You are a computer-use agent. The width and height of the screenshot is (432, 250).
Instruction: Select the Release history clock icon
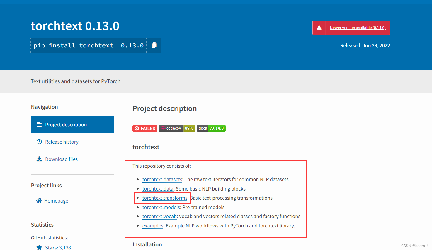39,142
